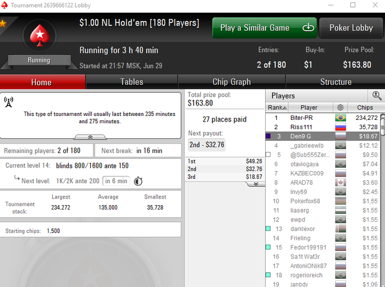Click the next level 'in 6 min' button
Image resolution: width=385 pixels, height=287 pixels.
tap(116, 181)
